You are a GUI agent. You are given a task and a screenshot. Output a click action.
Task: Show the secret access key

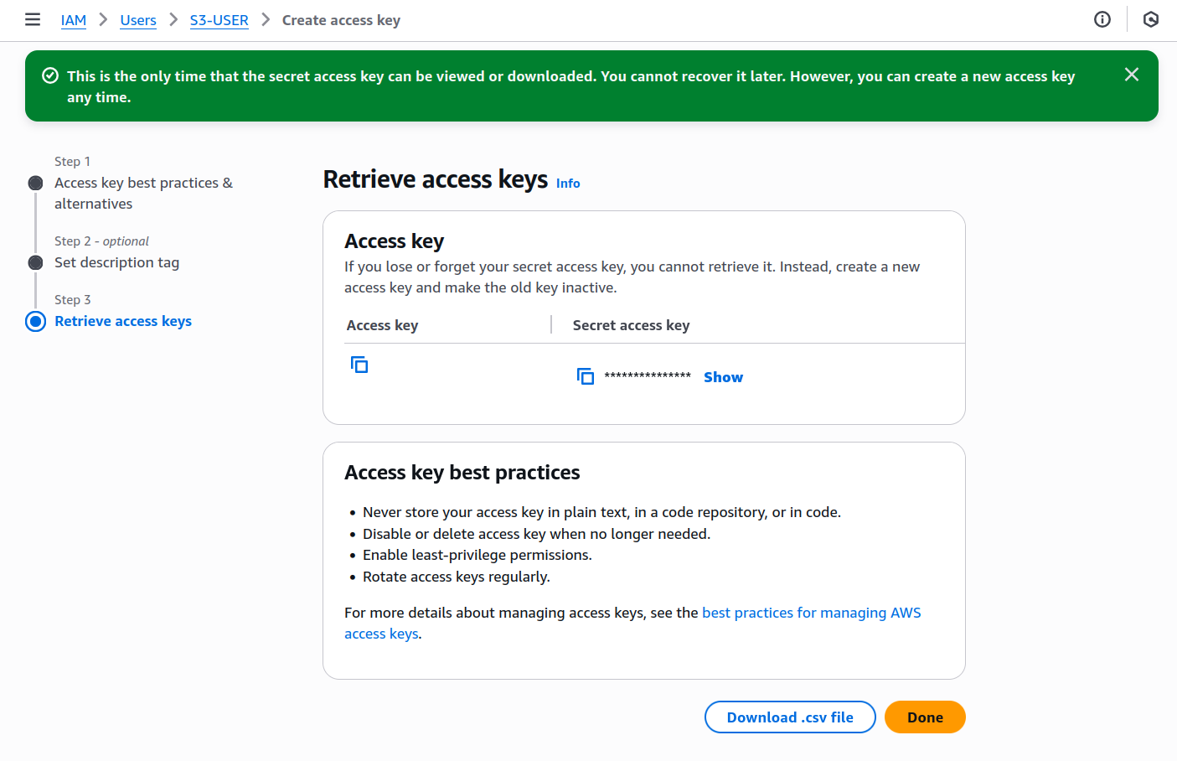pyautogui.click(x=723, y=377)
